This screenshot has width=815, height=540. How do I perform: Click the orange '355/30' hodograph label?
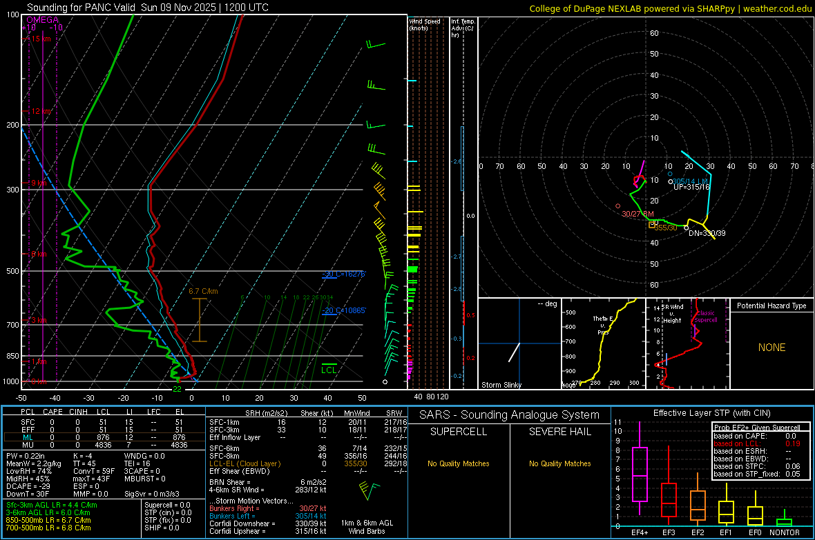click(666, 228)
